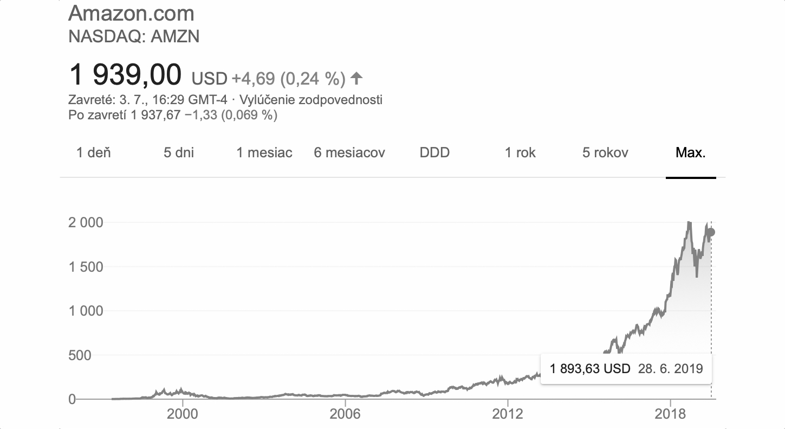785x429 pixels.
Task: Click the 2012 year axis label
Action: click(508, 415)
